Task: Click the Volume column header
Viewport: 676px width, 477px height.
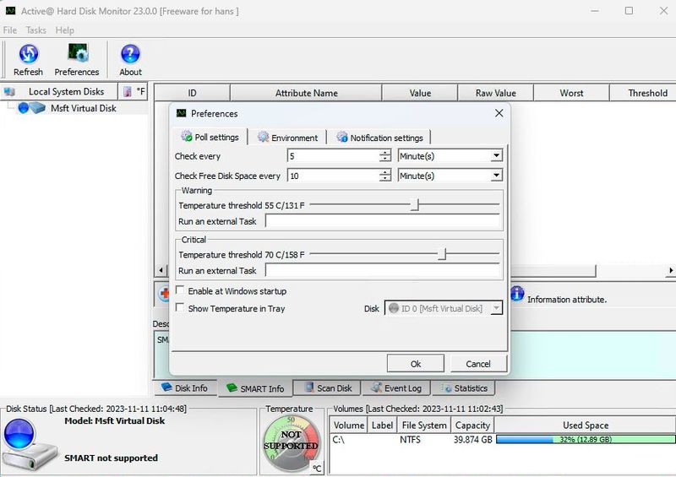Action: tap(349, 425)
